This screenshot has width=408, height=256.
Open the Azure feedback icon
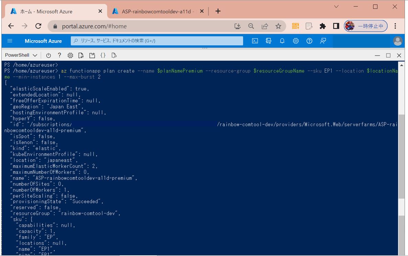pos(323,41)
